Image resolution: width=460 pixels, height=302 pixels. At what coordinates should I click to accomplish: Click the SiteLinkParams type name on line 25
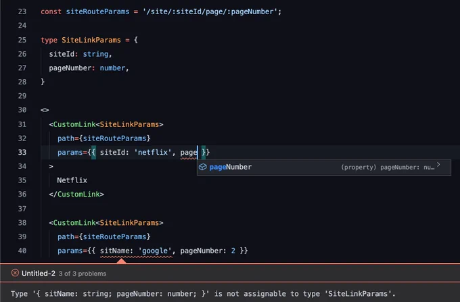(x=91, y=40)
